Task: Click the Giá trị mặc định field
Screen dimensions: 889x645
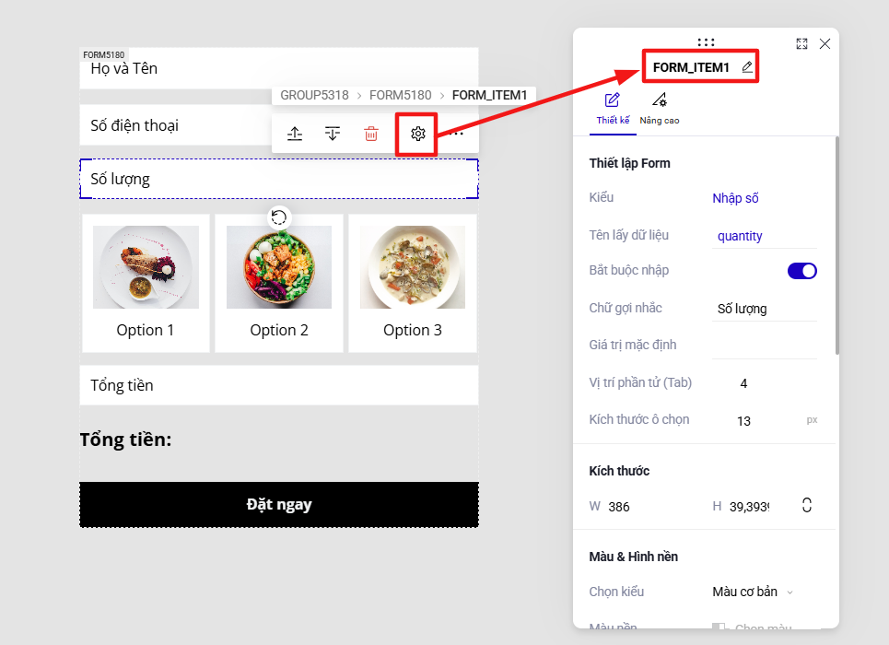Action: pyautogui.click(x=765, y=346)
